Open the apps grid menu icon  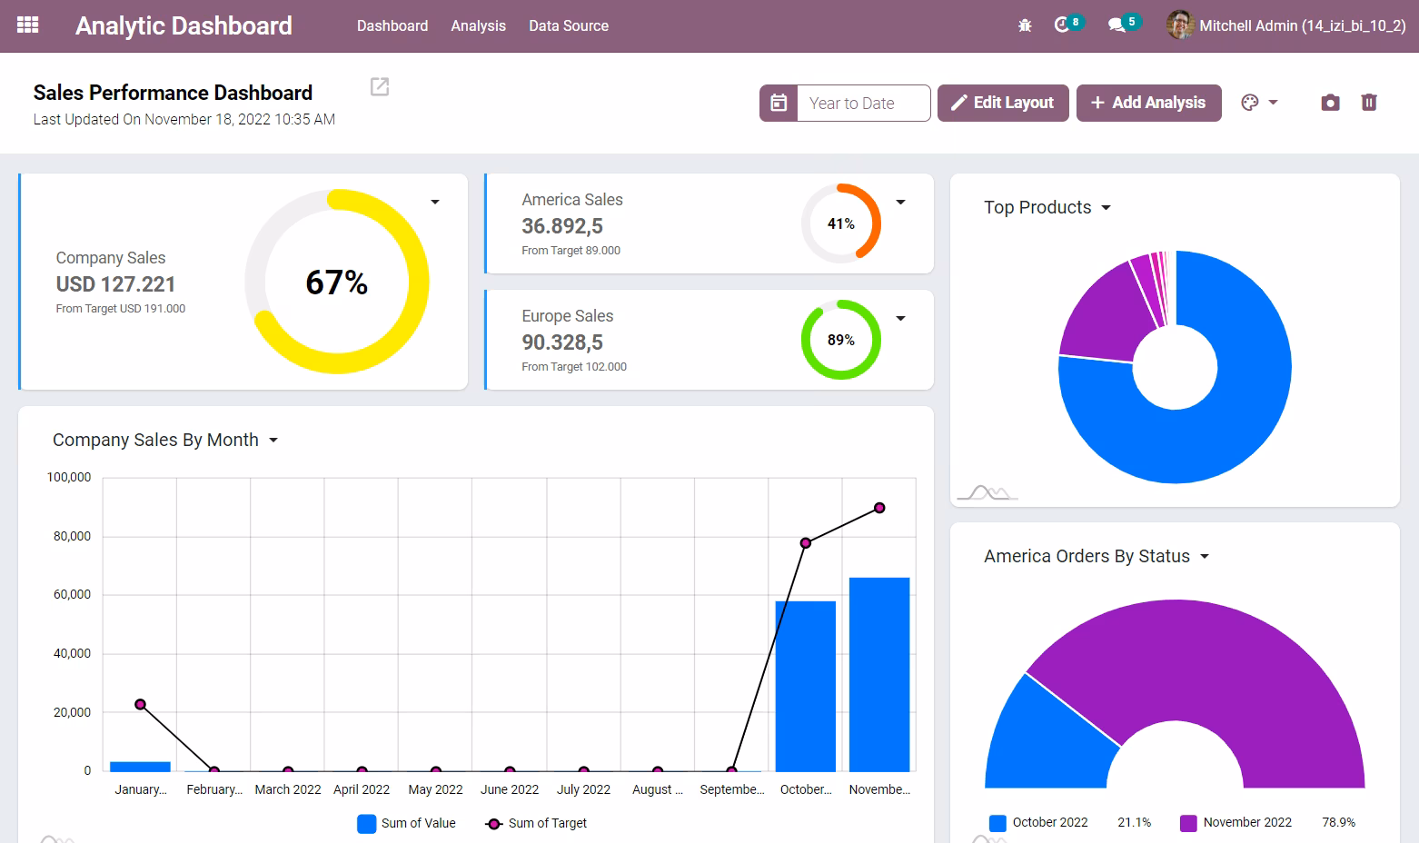(28, 25)
